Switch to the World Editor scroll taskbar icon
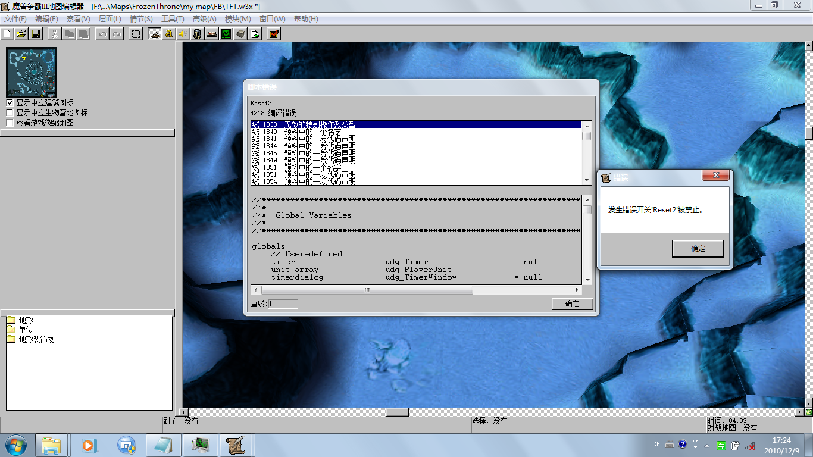Image resolution: width=813 pixels, height=457 pixels. (236, 445)
